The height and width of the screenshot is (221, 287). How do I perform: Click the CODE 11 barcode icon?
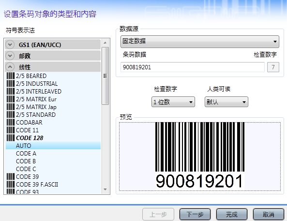[11, 130]
